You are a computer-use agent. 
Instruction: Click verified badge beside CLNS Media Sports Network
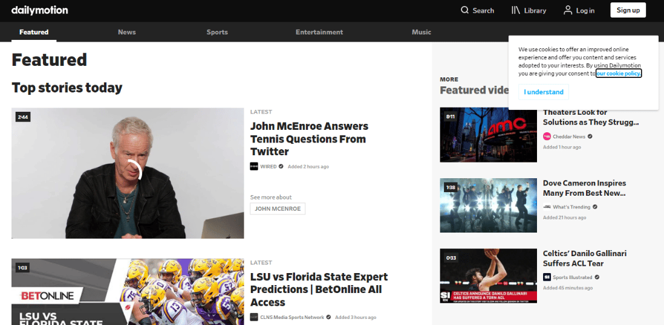328,317
